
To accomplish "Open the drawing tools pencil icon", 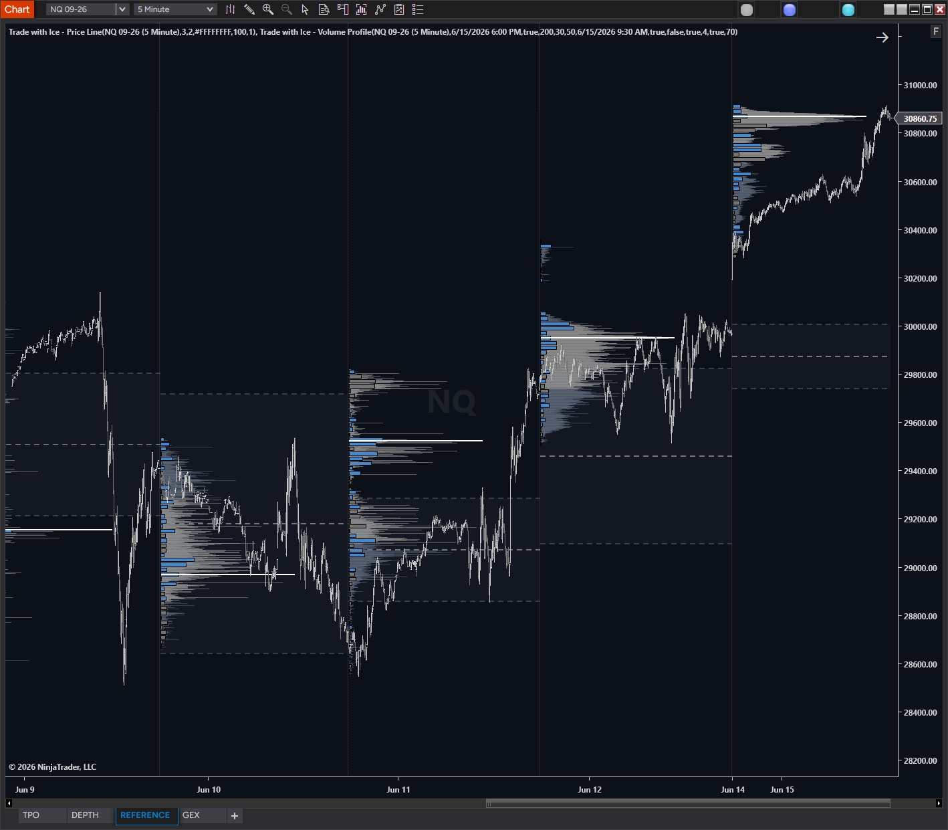I will tap(249, 9).
